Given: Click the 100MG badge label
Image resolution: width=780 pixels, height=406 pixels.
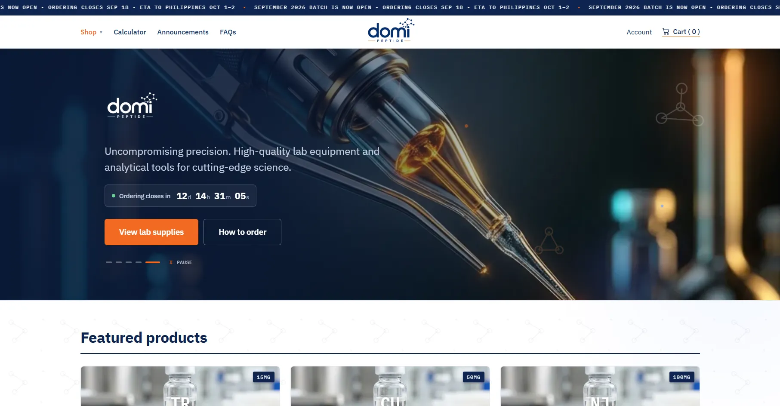Looking at the screenshot, I should 681,377.
